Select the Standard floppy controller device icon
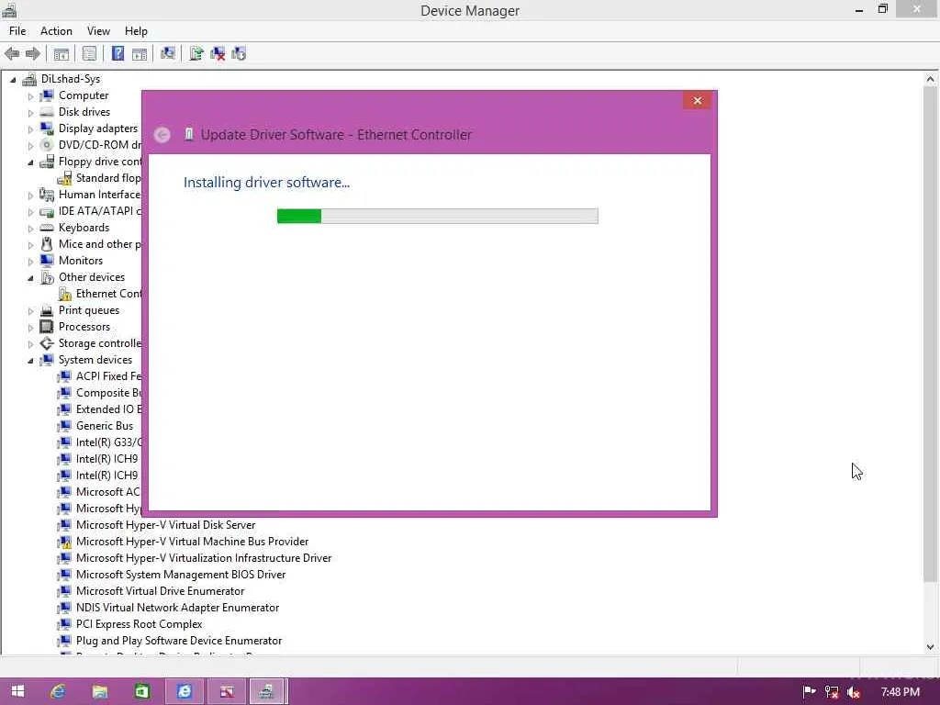940x705 pixels. point(65,178)
